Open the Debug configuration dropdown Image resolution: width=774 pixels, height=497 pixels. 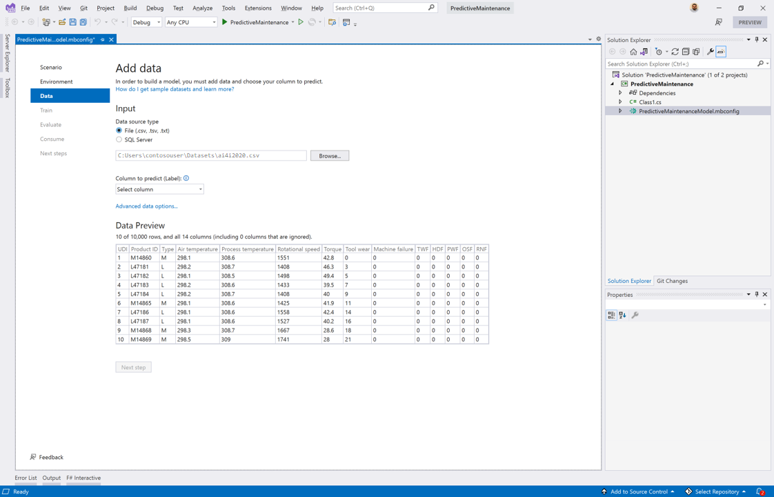coord(146,22)
